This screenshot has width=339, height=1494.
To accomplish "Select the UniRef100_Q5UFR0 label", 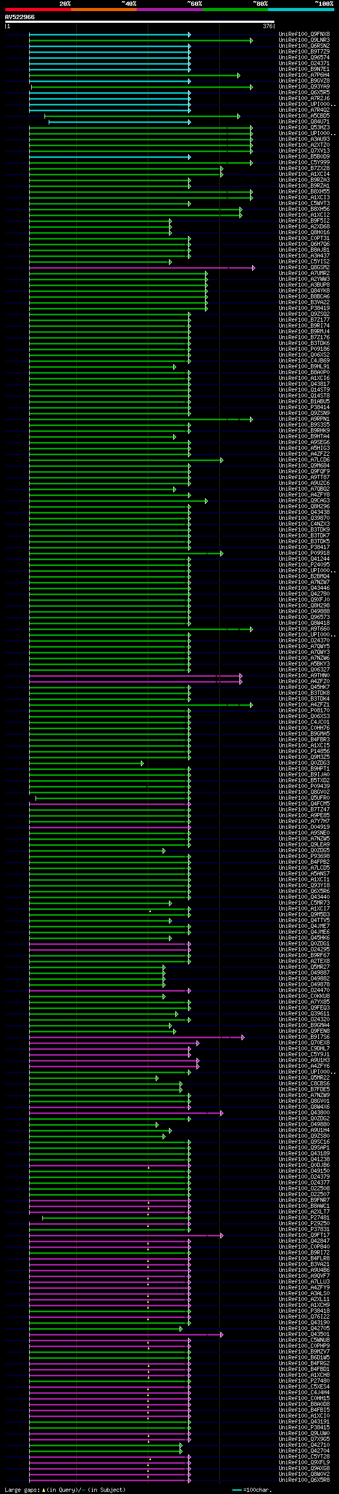I will [x=304, y=798].
